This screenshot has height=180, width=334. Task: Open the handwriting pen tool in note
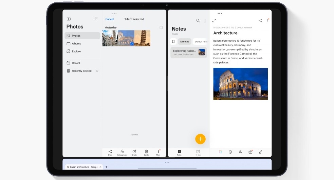(260, 152)
